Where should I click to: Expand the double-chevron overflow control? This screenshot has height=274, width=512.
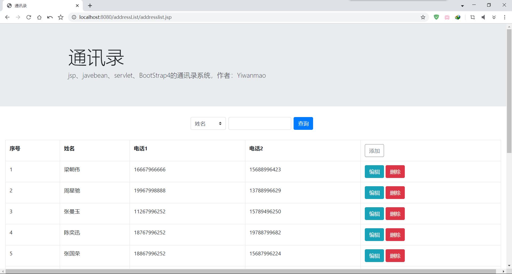pyautogui.click(x=494, y=17)
